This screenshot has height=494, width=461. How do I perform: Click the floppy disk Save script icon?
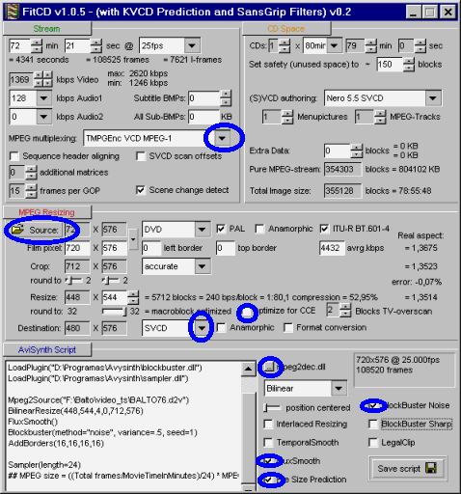pos(431,468)
